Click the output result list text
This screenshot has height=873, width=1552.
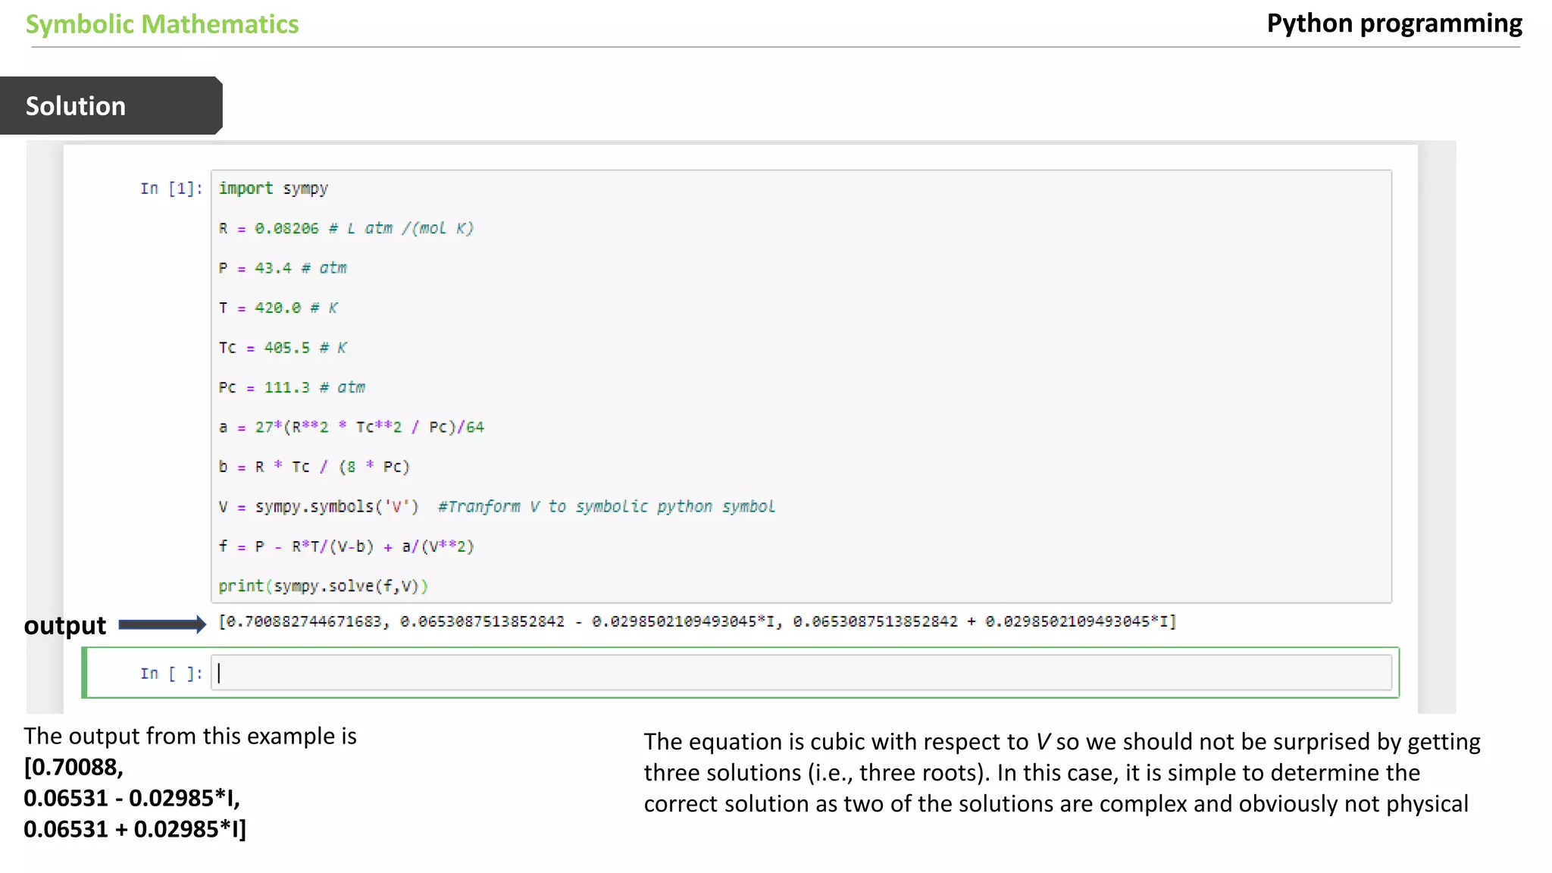coord(697,622)
